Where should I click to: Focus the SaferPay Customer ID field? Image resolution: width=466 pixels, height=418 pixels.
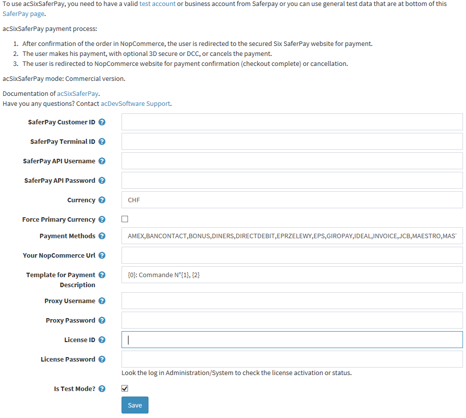coord(292,122)
